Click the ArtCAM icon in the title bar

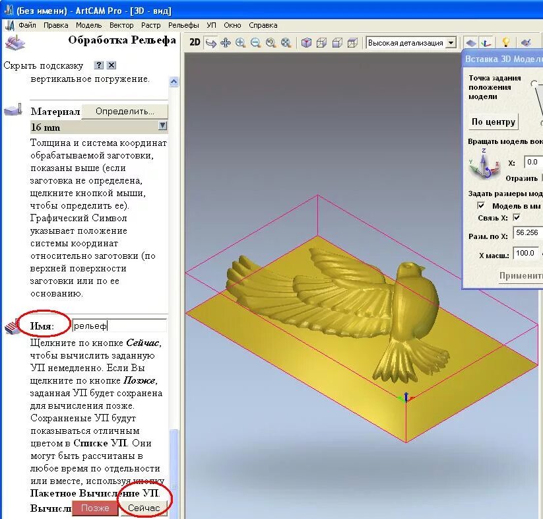9,10
